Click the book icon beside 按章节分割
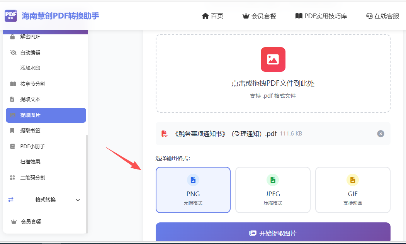This screenshot has width=406, height=244. coord(13,84)
